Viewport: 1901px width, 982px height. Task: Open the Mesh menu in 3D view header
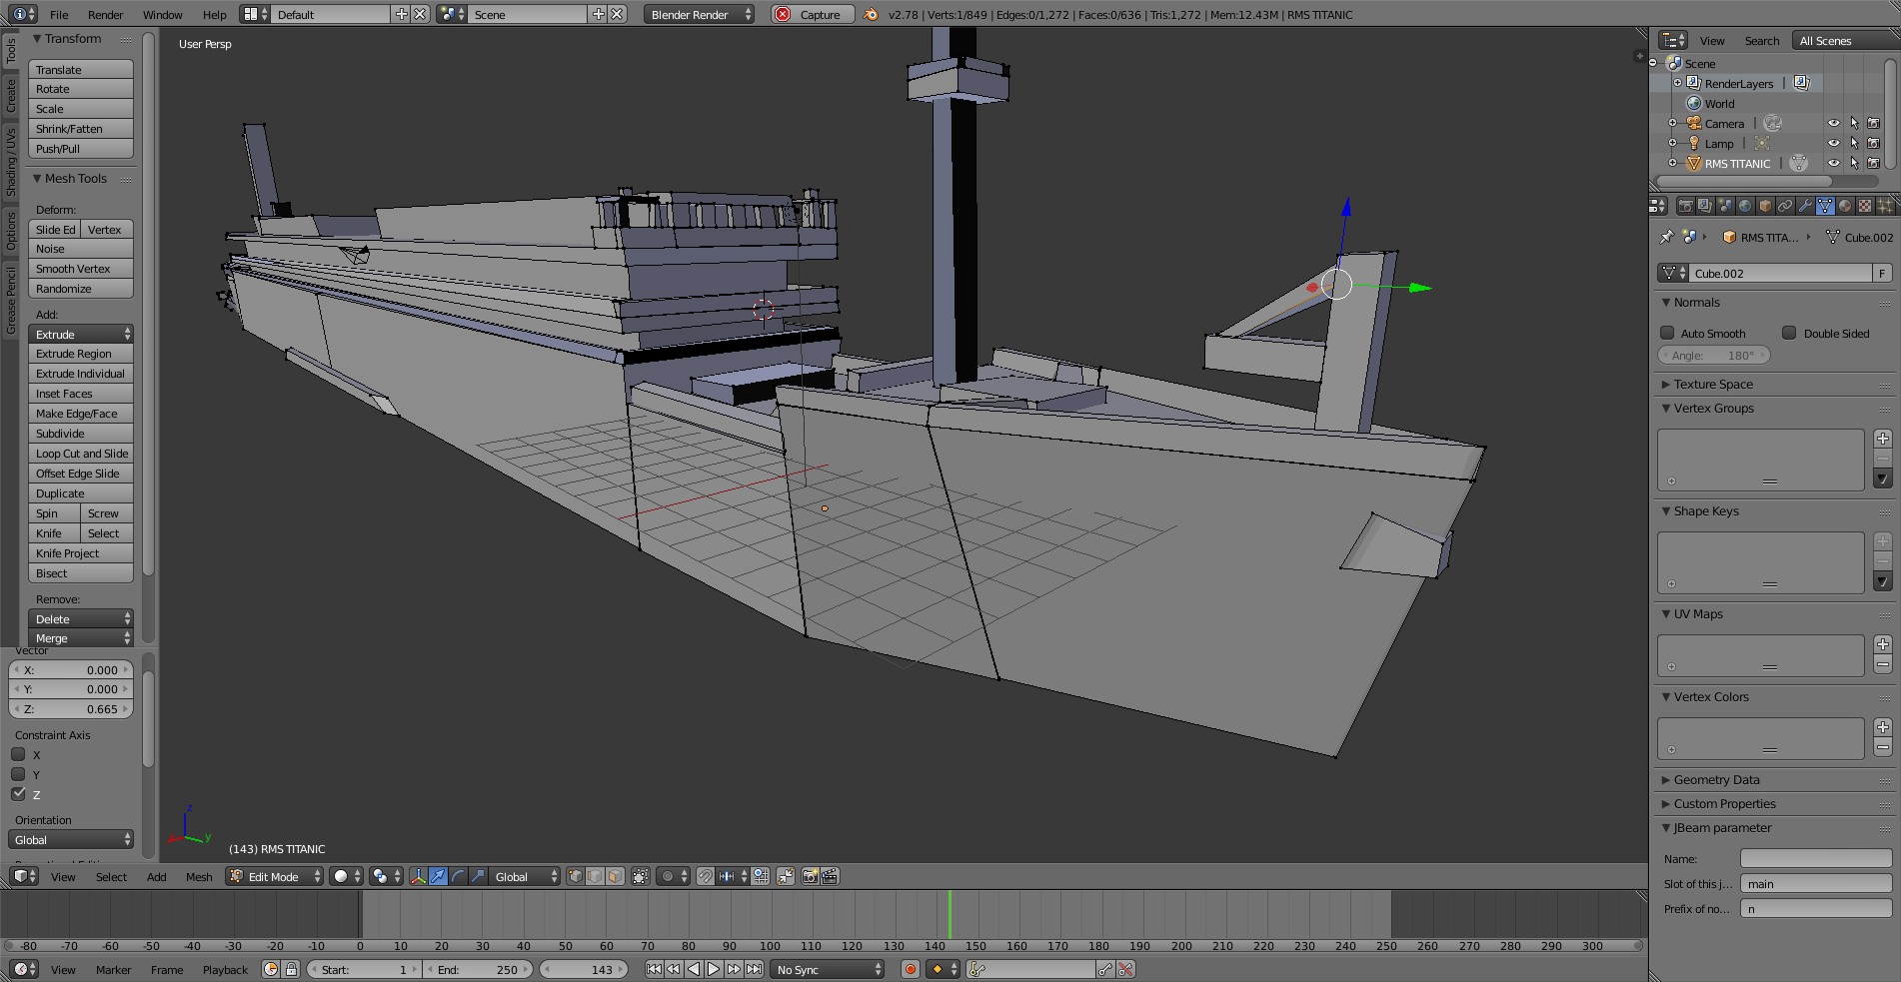coord(199,876)
